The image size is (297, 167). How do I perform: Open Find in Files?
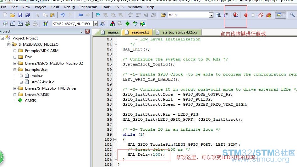[x=163, y=15]
